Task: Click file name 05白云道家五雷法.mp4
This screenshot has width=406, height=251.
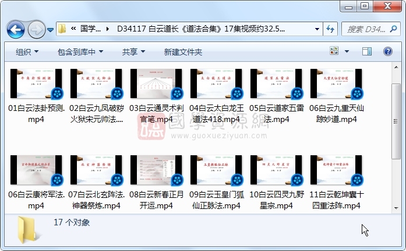Action: point(276,113)
